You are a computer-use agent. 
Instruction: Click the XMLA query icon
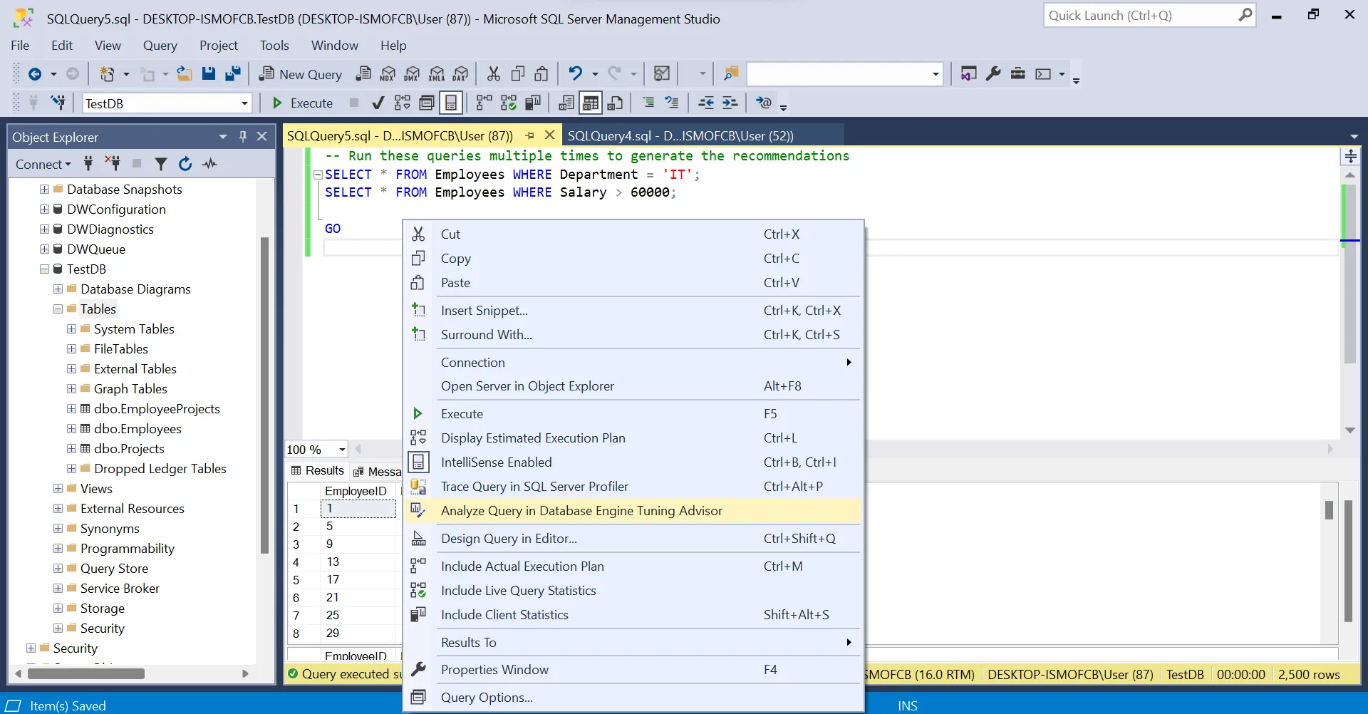(437, 73)
